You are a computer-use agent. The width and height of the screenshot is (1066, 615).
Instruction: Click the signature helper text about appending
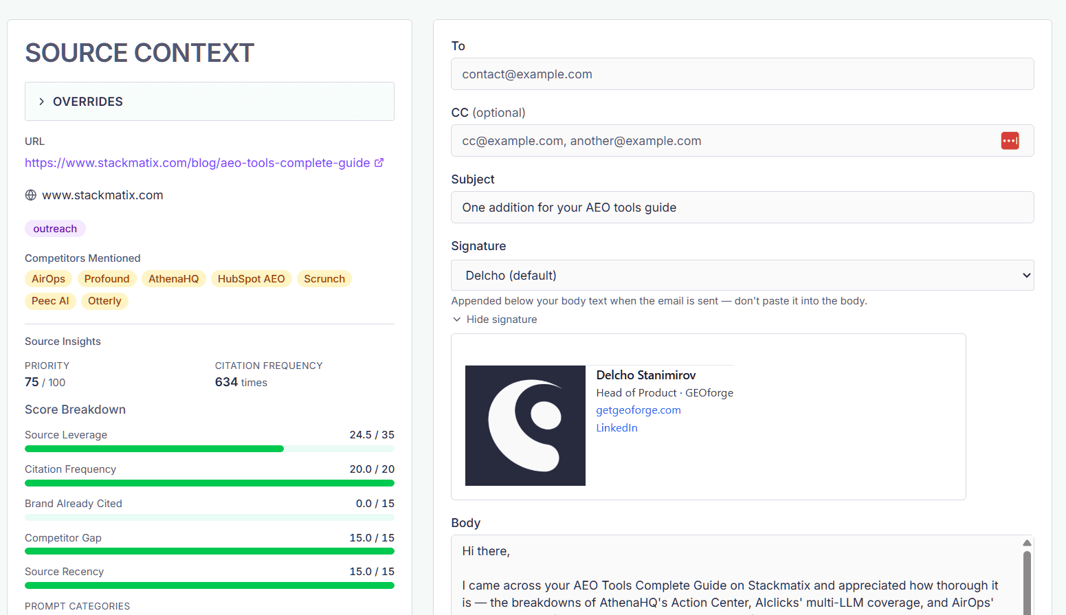[659, 301]
